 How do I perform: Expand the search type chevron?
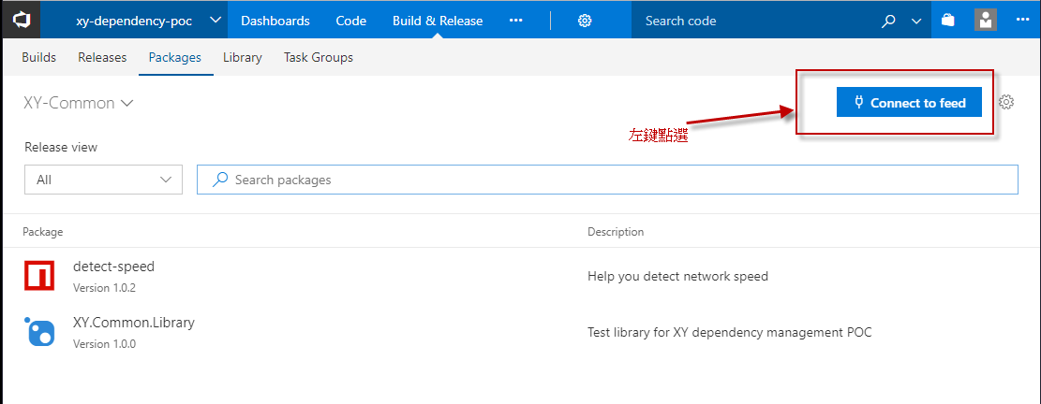[916, 21]
